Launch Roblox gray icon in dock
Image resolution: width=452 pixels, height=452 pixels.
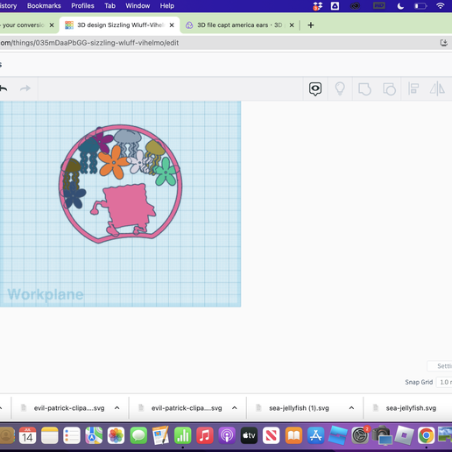pos(404,435)
